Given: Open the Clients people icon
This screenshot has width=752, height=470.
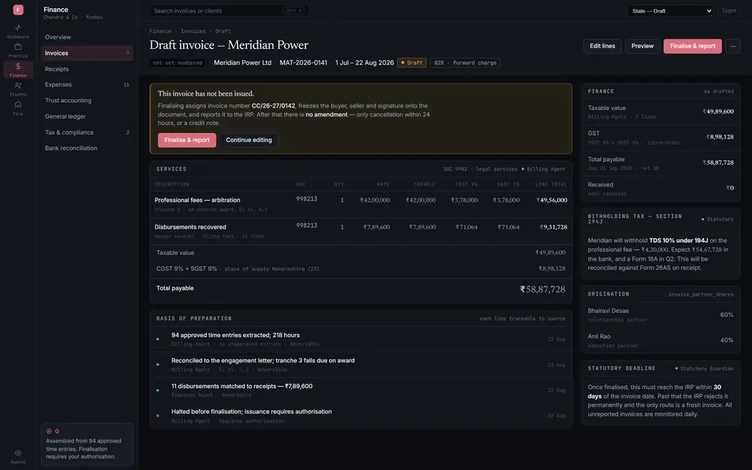Looking at the screenshot, I should click(18, 89).
